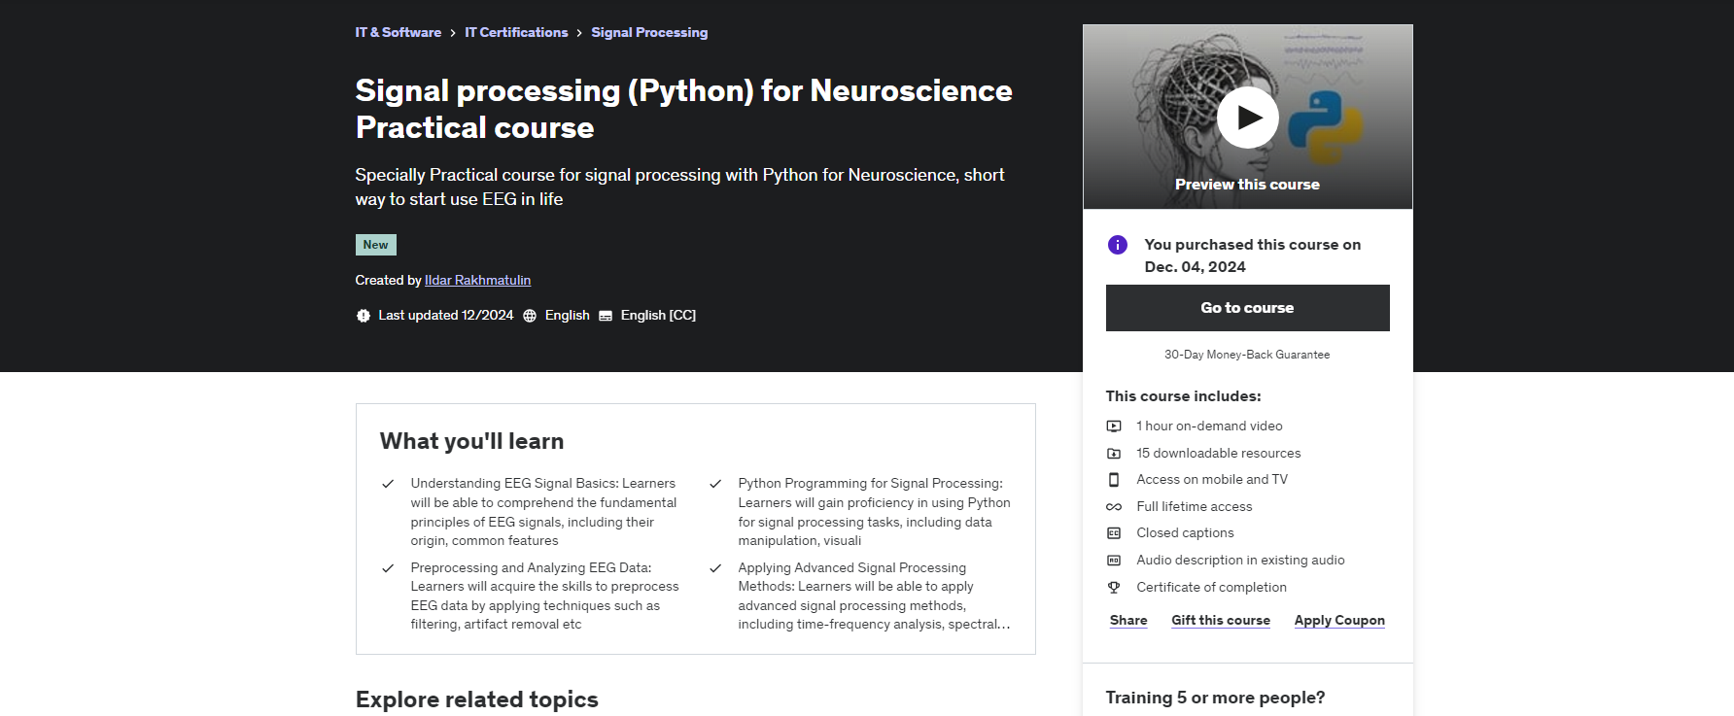Image resolution: width=1734 pixels, height=716 pixels.
Task: Click the 30-Day Money-Back Guarantee text
Action: (x=1247, y=355)
